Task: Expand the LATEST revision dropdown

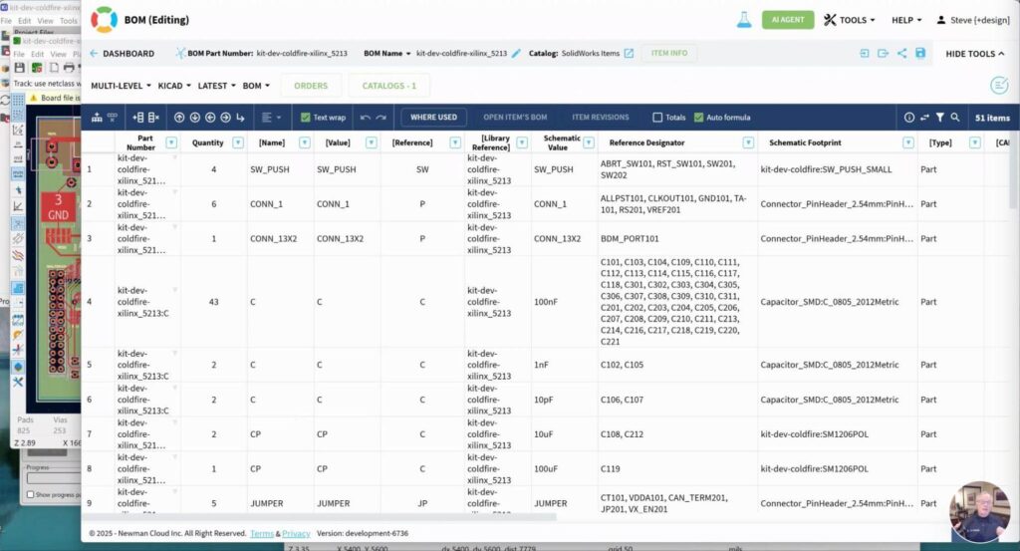Action: point(216,86)
